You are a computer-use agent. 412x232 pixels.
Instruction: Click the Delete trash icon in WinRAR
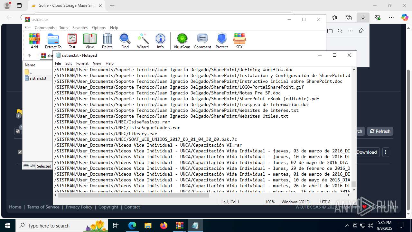click(107, 41)
